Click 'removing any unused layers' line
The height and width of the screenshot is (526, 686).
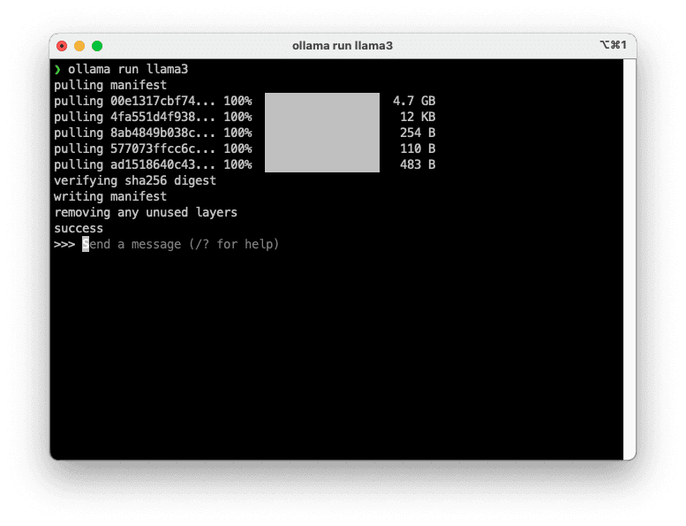pos(146,212)
